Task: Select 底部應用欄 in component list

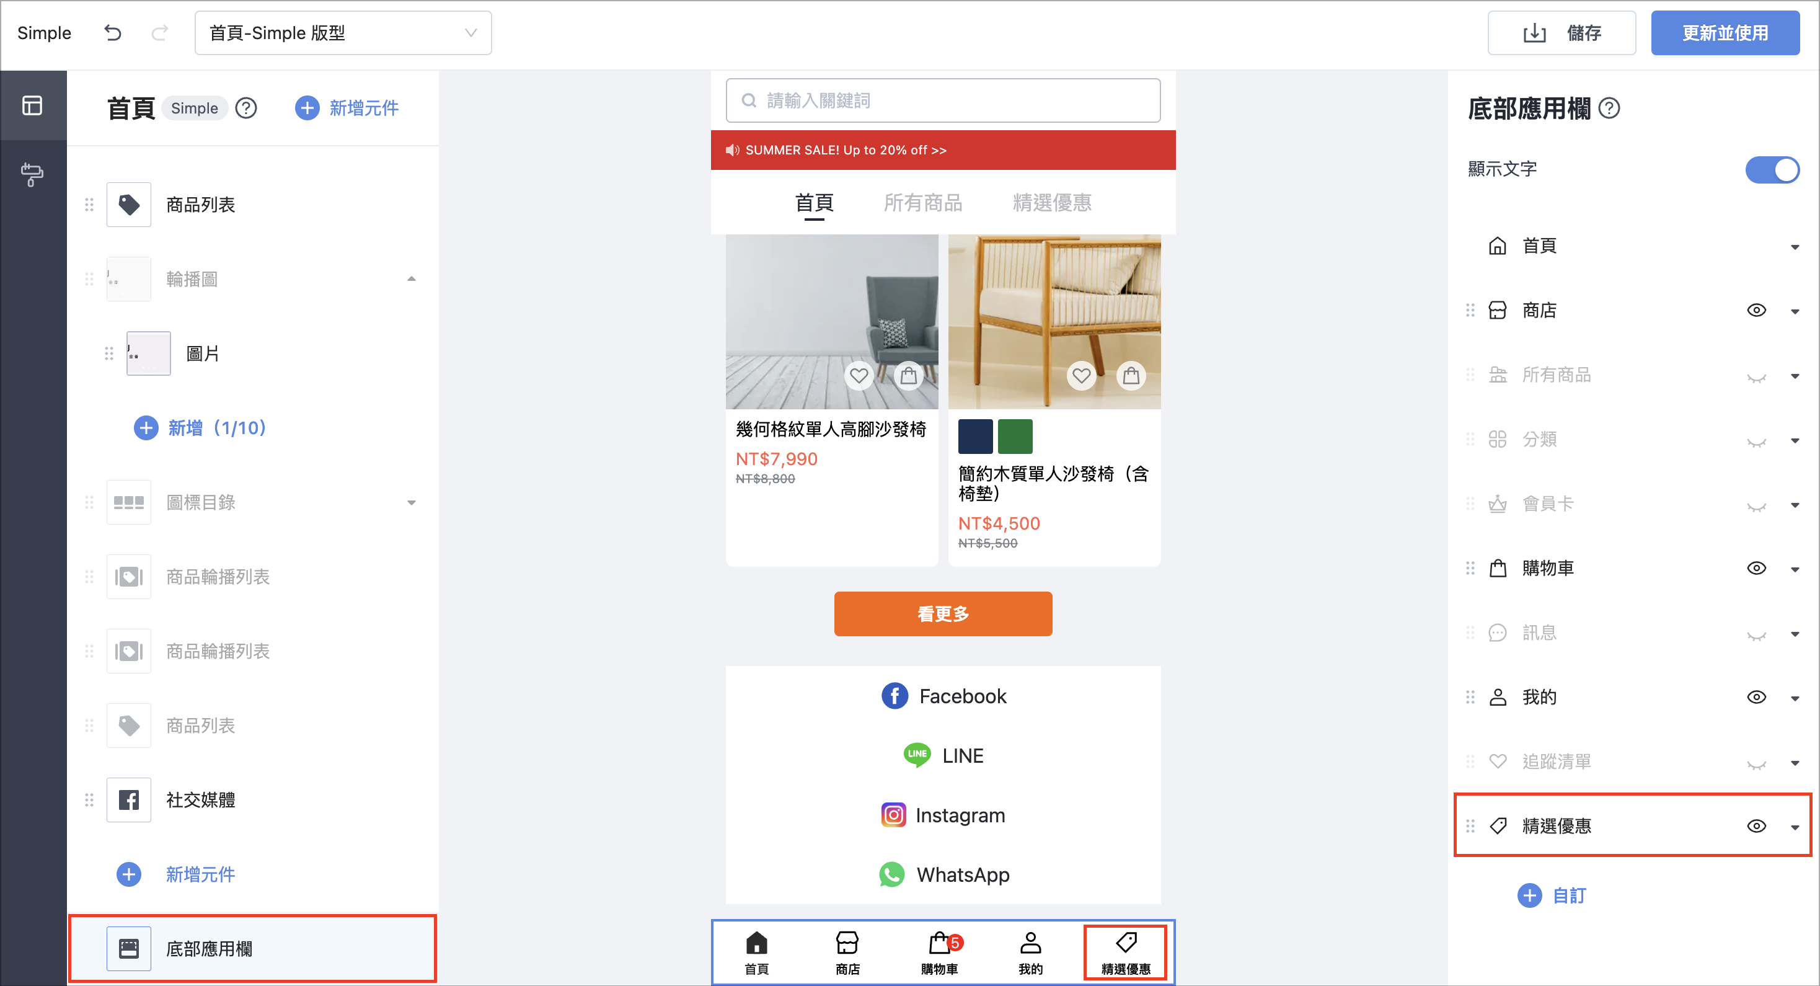Action: point(252,948)
